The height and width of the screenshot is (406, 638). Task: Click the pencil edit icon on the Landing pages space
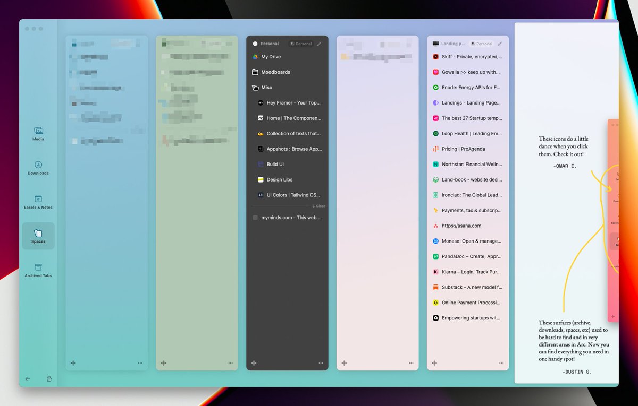[500, 44]
